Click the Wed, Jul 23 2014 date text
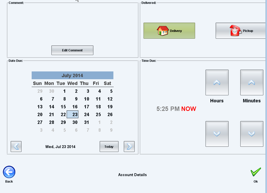This screenshot has height=193, width=267. point(60,147)
